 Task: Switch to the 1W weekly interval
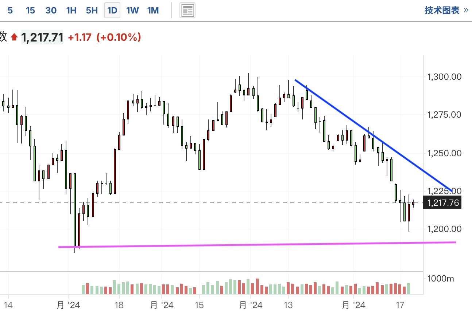point(132,11)
